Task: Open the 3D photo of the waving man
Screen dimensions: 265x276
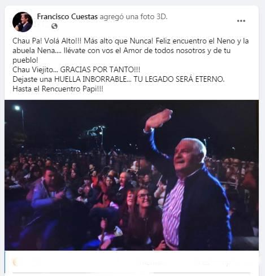Action: [x=132, y=175]
